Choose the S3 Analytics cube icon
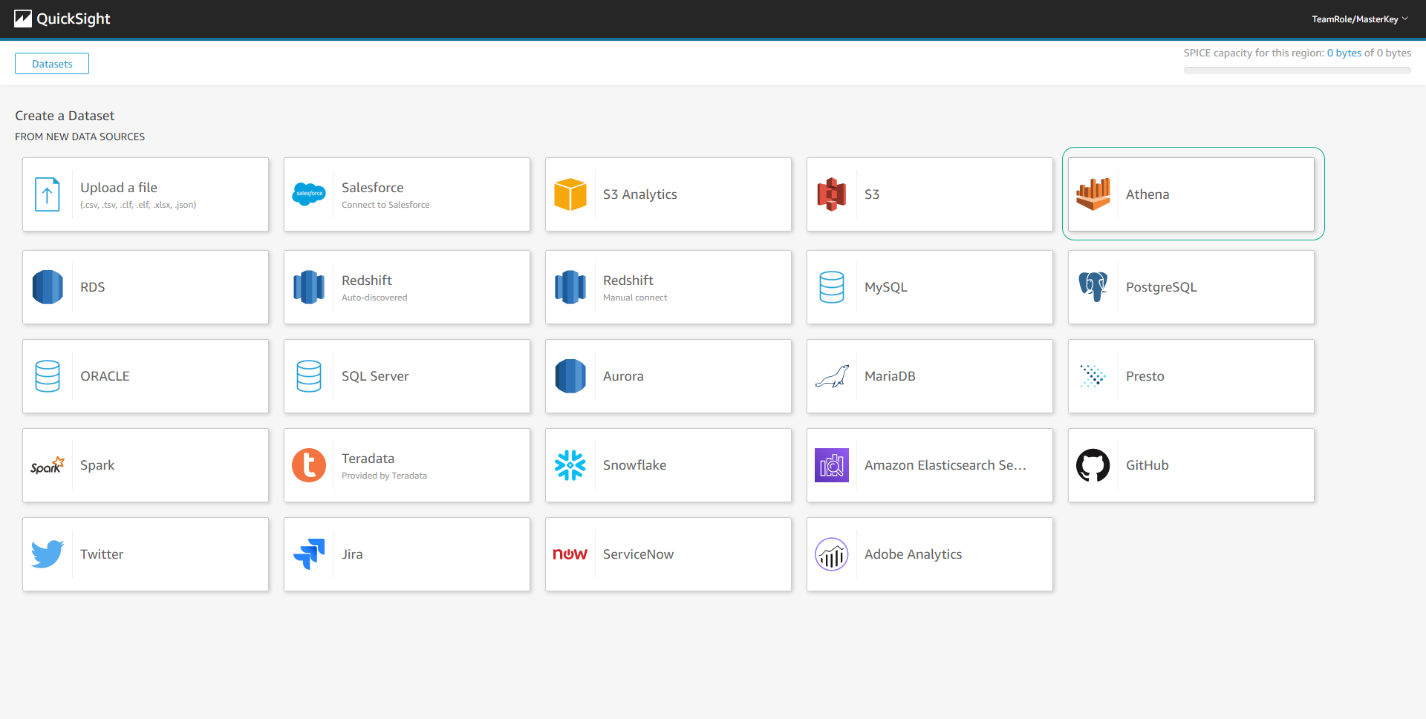Viewport: 1426px width, 719px height. pyautogui.click(x=570, y=194)
